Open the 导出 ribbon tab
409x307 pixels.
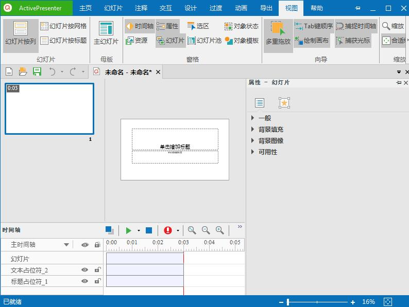coord(266,8)
